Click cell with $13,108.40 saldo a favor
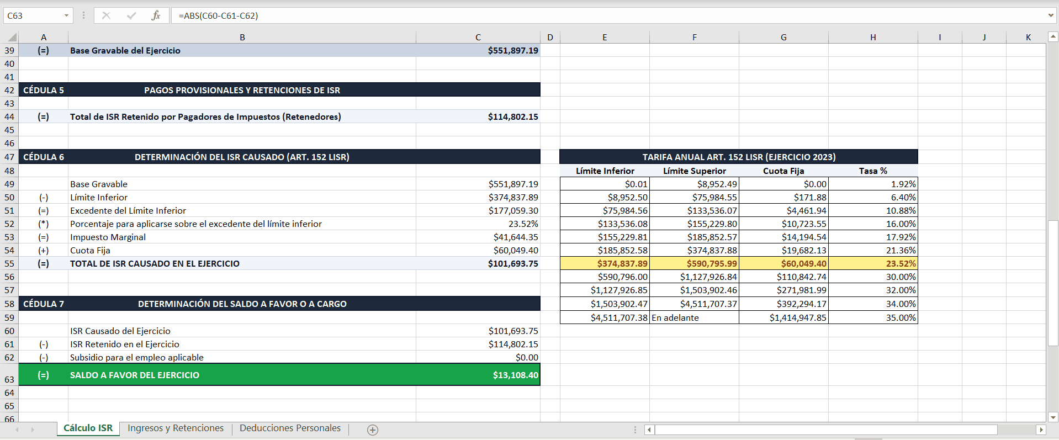 click(478, 375)
